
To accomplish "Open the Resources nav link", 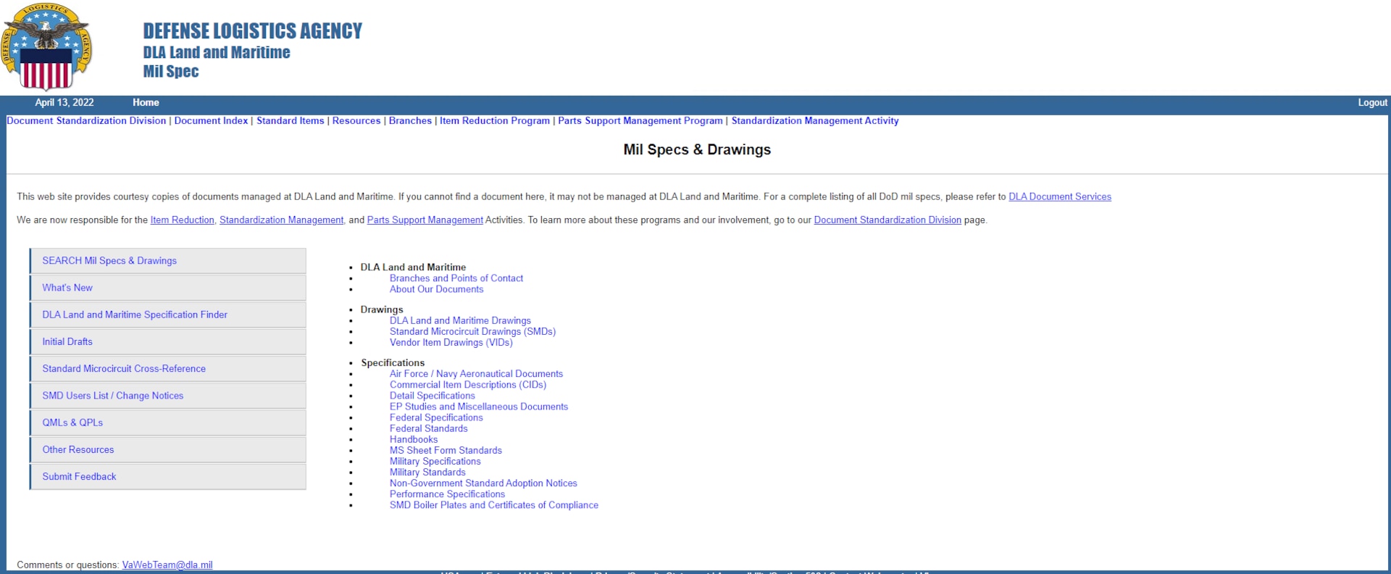I will (356, 121).
